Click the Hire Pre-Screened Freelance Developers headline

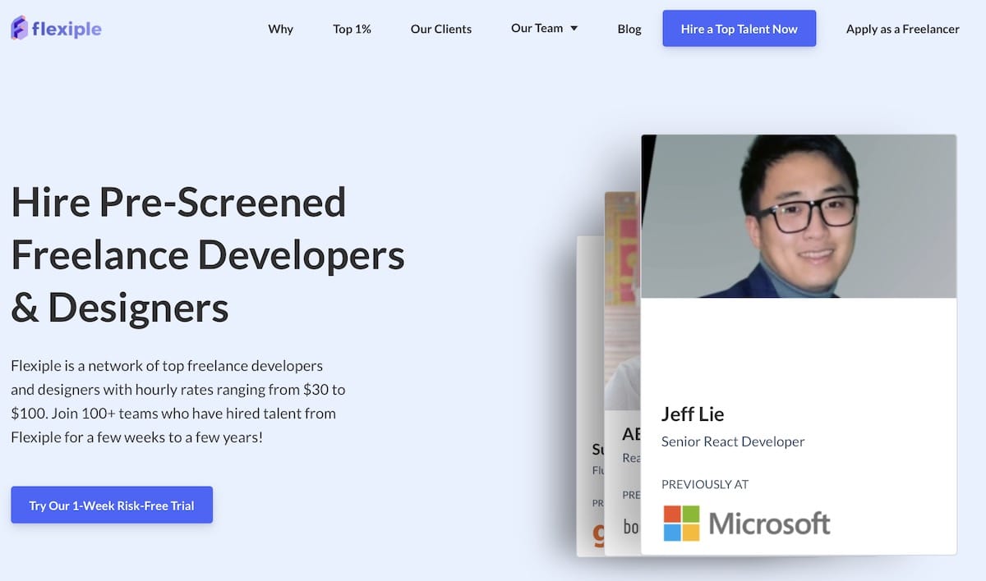208,254
